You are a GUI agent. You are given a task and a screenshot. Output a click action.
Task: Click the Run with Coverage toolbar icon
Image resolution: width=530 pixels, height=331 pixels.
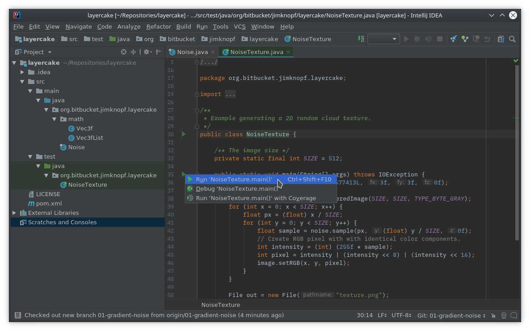pos(429,39)
